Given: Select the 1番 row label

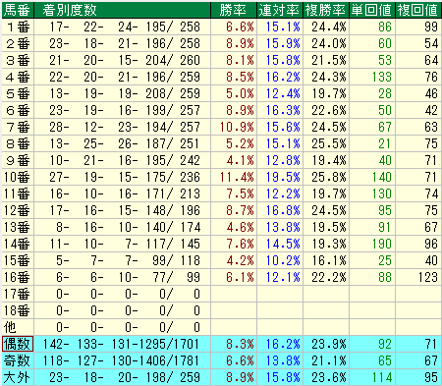Looking at the screenshot, I should point(18,27).
